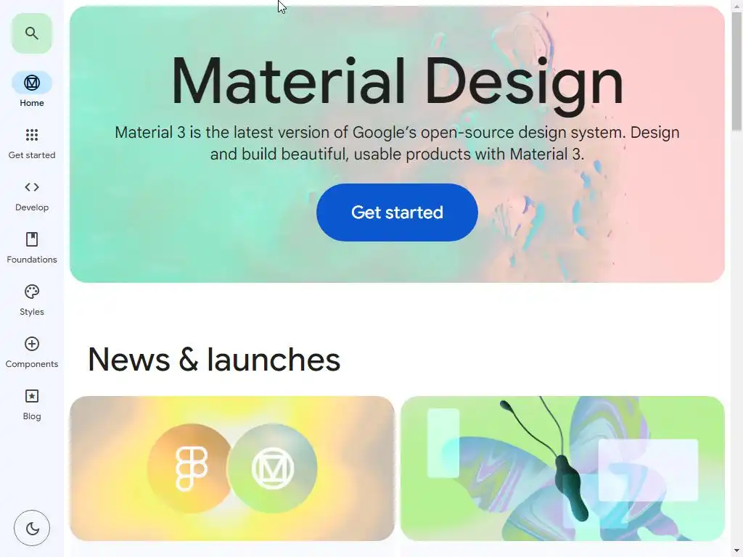
Task: Open the Figma and Material news card
Action: (232, 469)
